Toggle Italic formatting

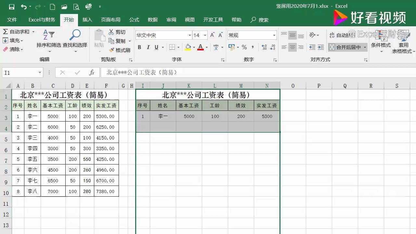click(x=148, y=47)
